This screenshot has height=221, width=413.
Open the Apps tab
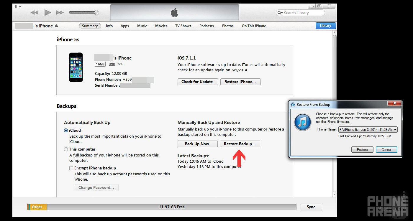pyautogui.click(x=124, y=26)
